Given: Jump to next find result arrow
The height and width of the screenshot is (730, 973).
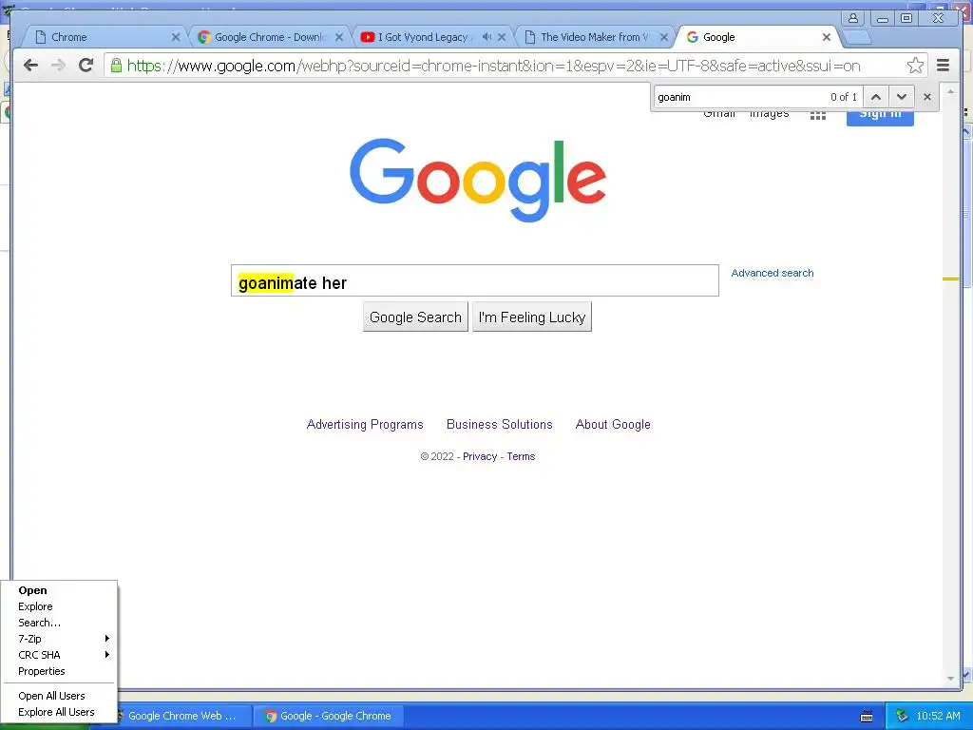Looking at the screenshot, I should click(902, 97).
